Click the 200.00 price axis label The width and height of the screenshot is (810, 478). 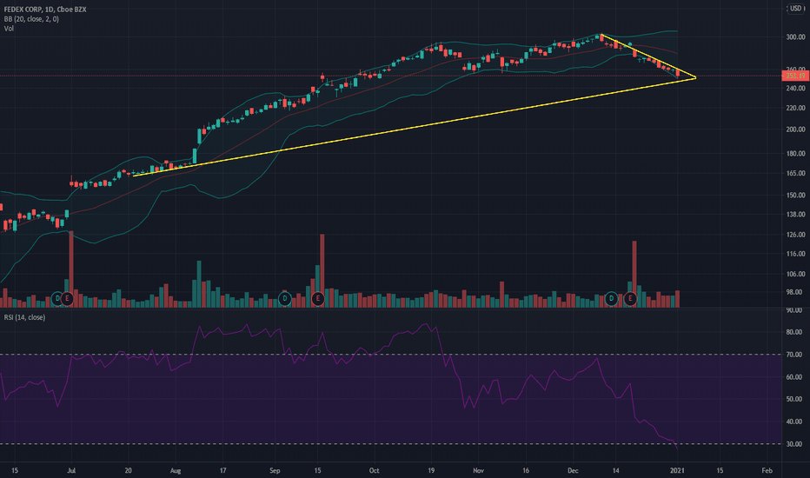[x=795, y=129]
